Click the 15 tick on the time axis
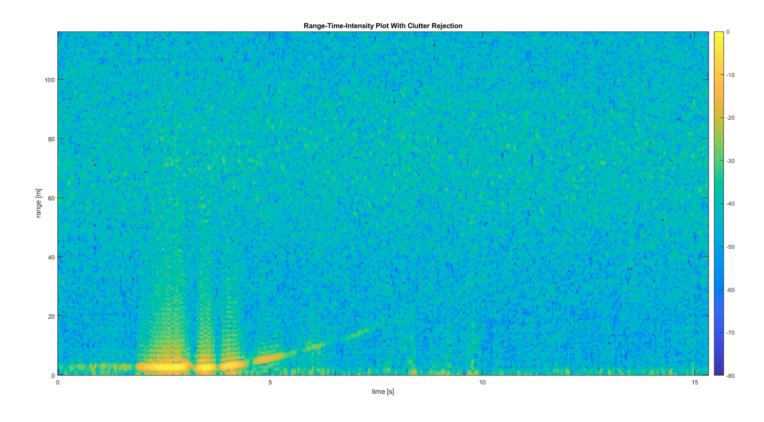 click(695, 382)
